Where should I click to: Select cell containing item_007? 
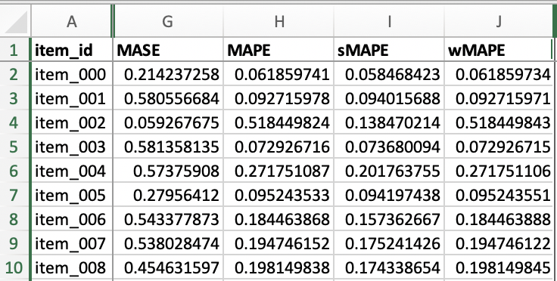72,243
